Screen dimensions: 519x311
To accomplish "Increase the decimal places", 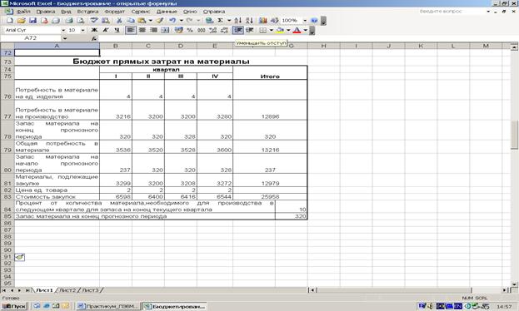I will [x=212, y=30].
